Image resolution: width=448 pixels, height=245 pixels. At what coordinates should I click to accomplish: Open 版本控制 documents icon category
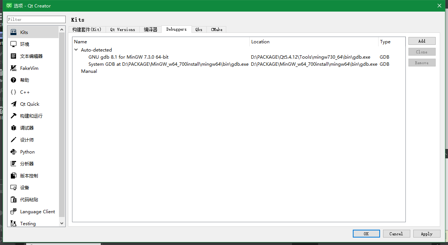(x=13, y=176)
